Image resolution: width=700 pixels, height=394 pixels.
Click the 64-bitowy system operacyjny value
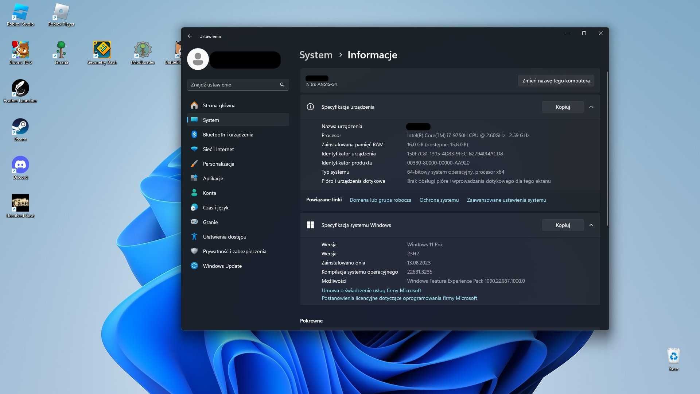[456, 172]
